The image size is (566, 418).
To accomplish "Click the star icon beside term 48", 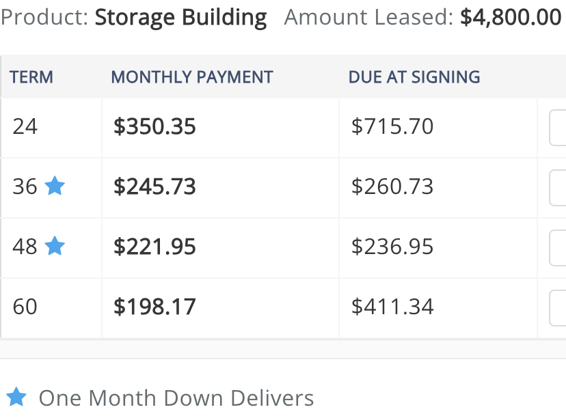I will (55, 246).
